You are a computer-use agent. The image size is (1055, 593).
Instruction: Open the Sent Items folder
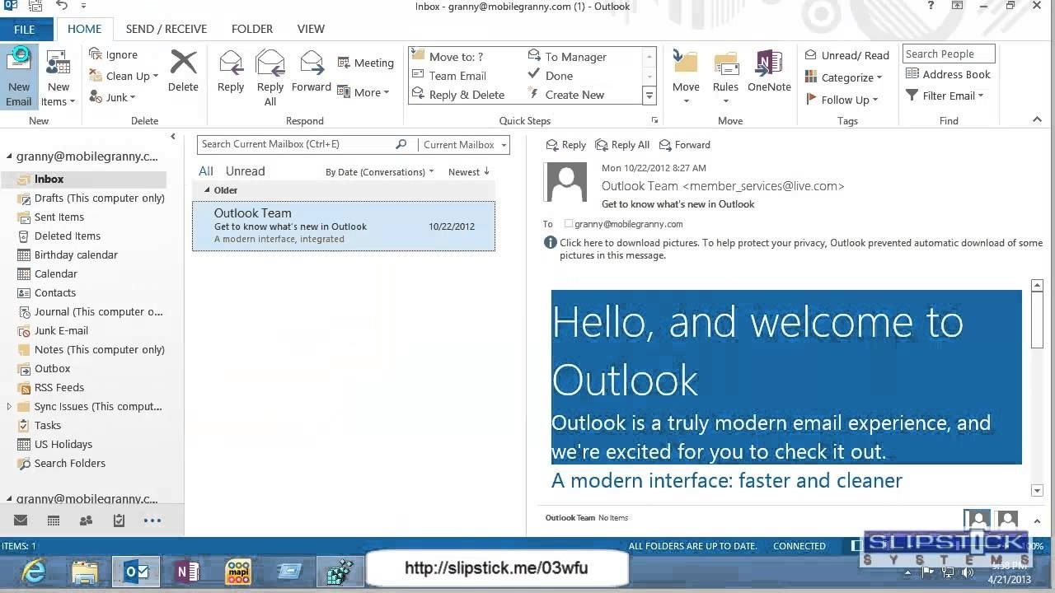point(51,217)
